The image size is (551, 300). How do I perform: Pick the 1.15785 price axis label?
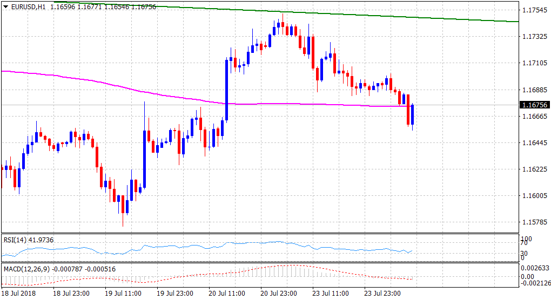click(535, 222)
